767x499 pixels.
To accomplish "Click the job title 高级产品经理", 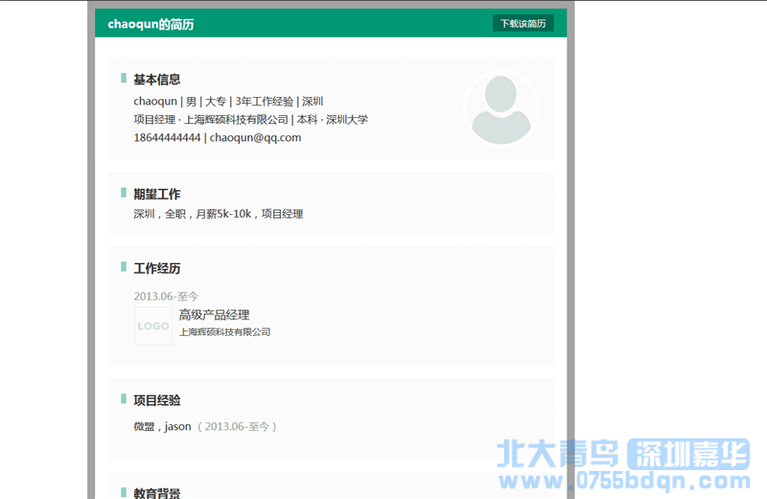I will point(214,315).
